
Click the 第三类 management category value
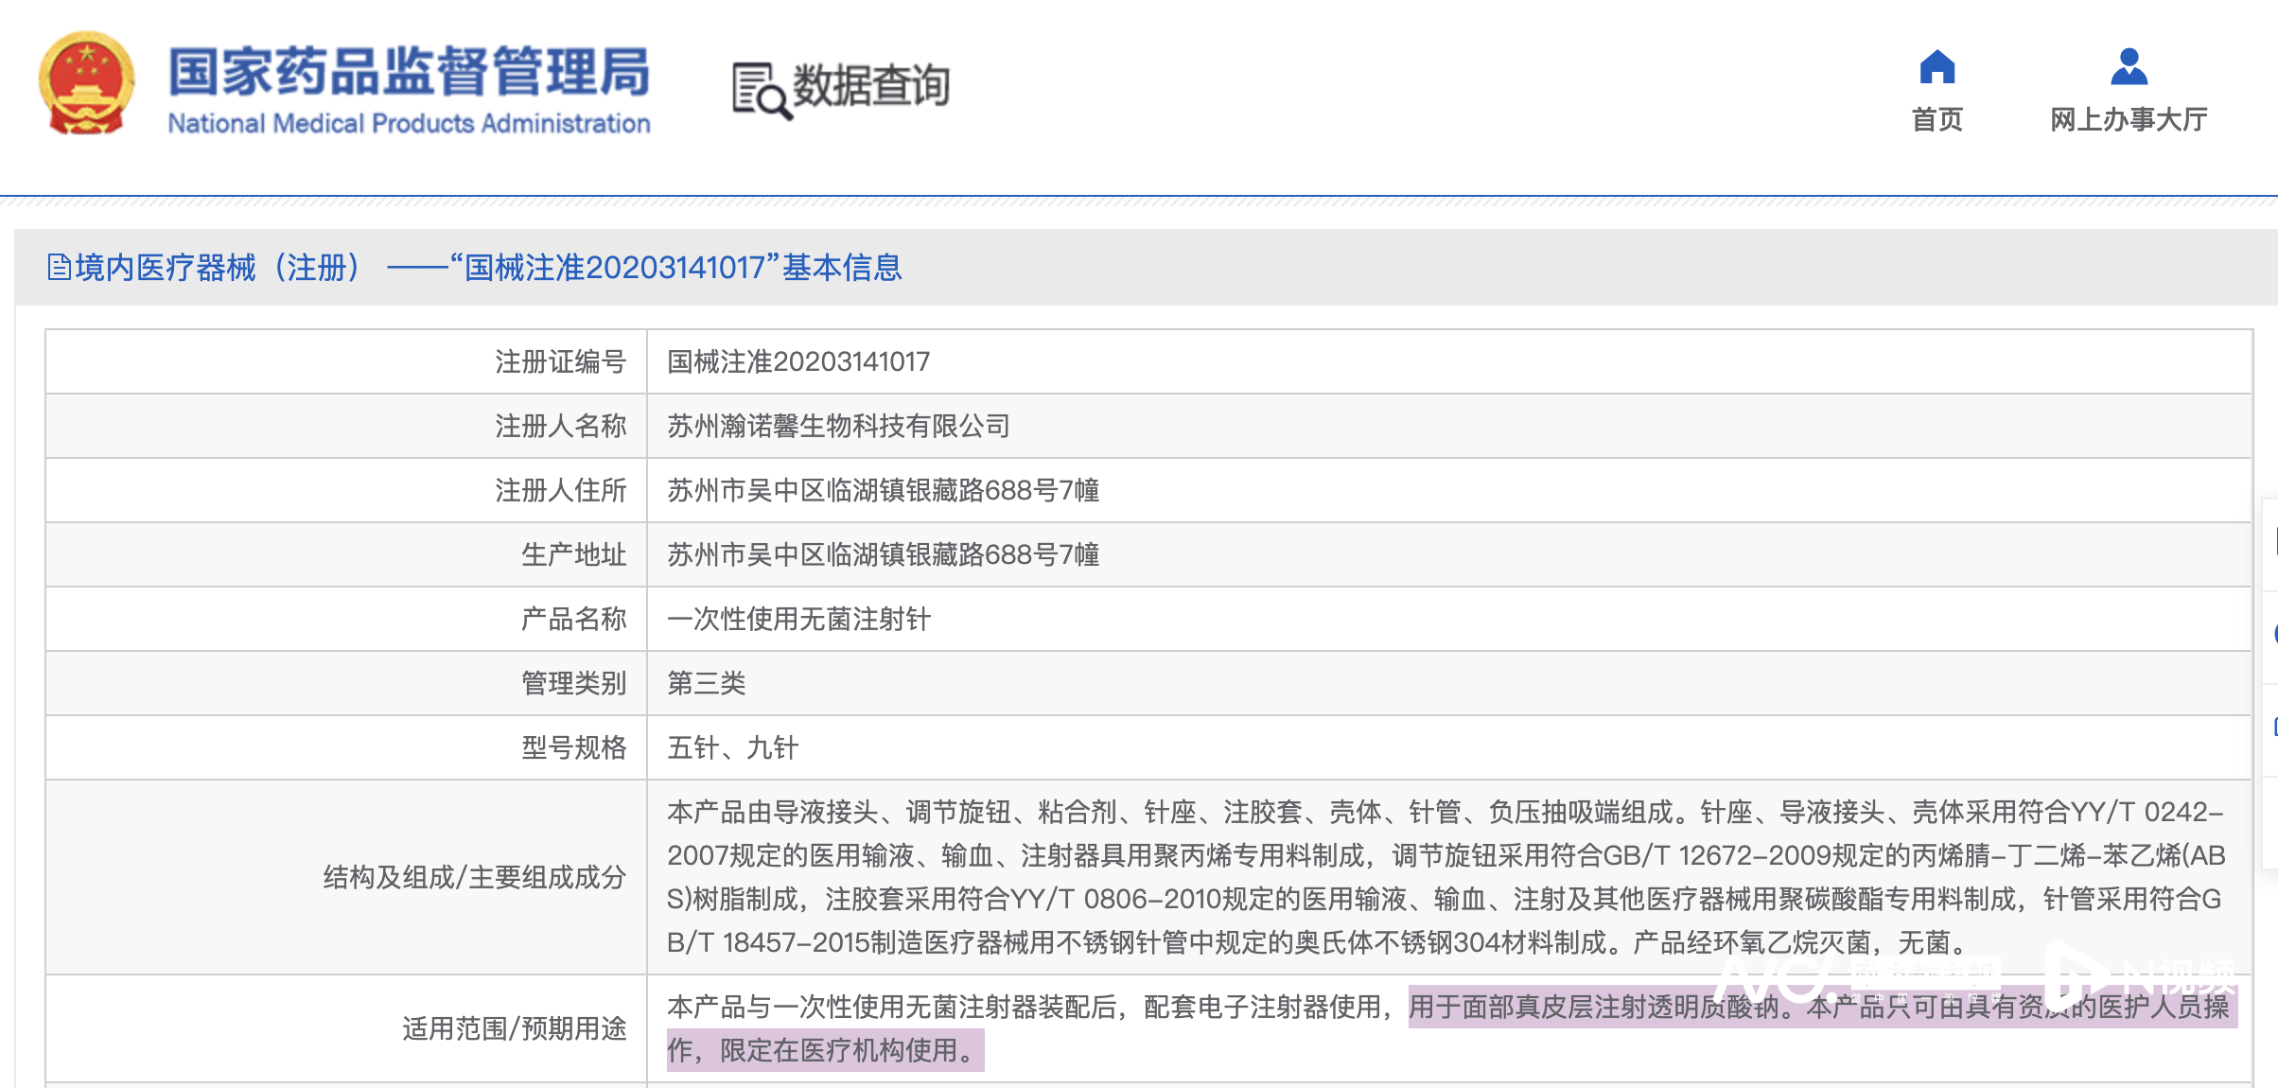[x=706, y=683]
